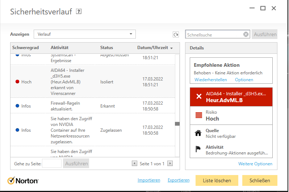Click the Importieren link

coord(149,180)
